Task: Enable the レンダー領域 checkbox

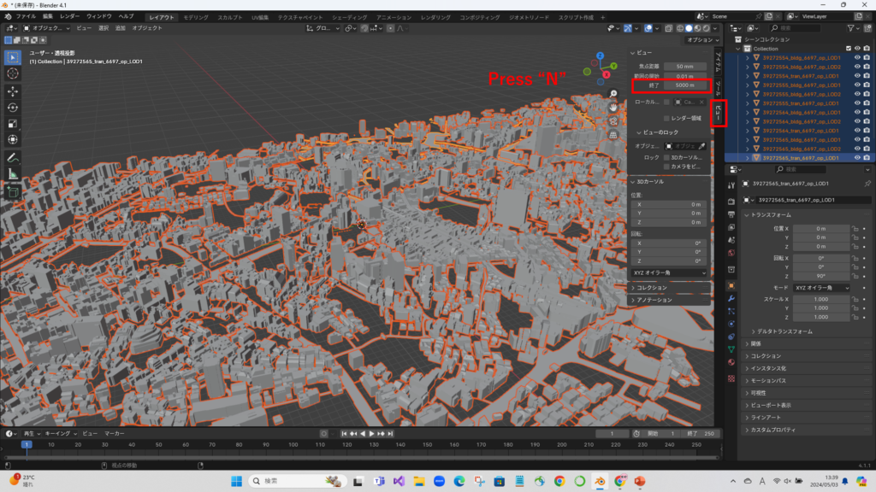Action: [667, 118]
